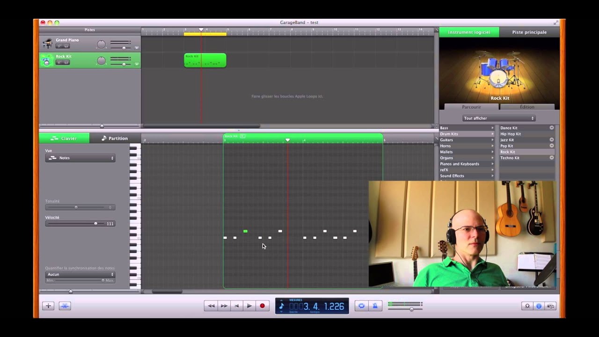The width and height of the screenshot is (599, 337).
Task: Click the Grand Piano pan knob
Action: 101,44
